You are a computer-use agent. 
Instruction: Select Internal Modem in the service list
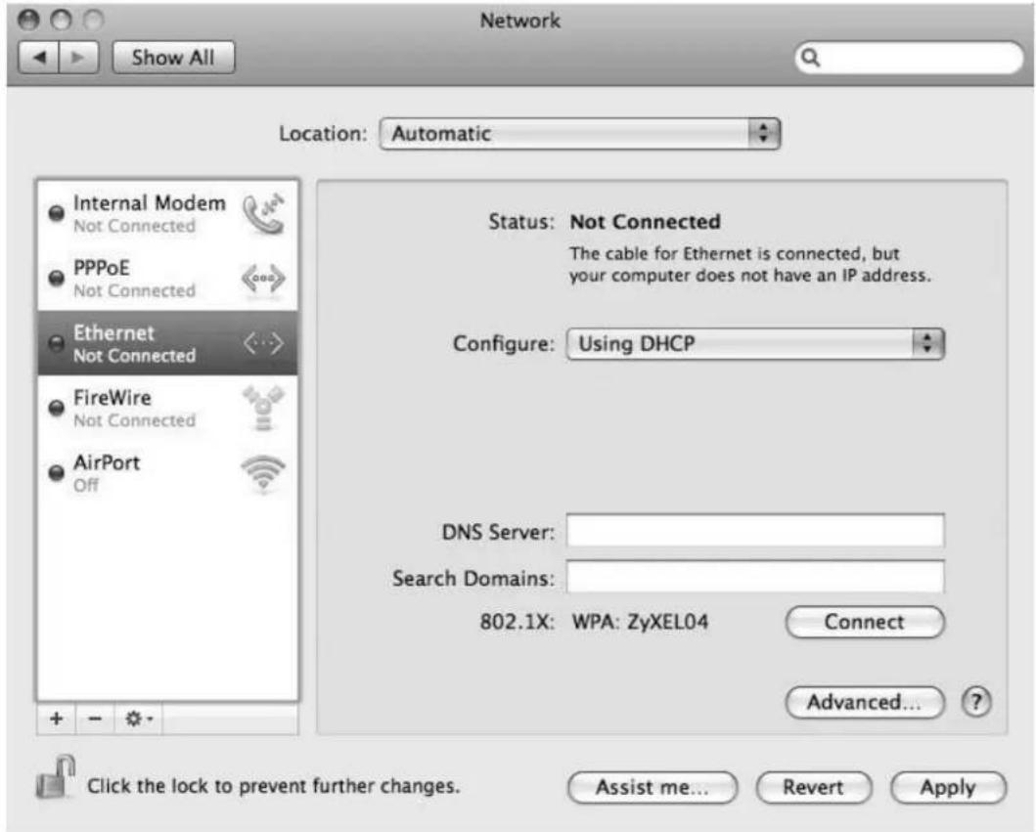click(x=167, y=212)
